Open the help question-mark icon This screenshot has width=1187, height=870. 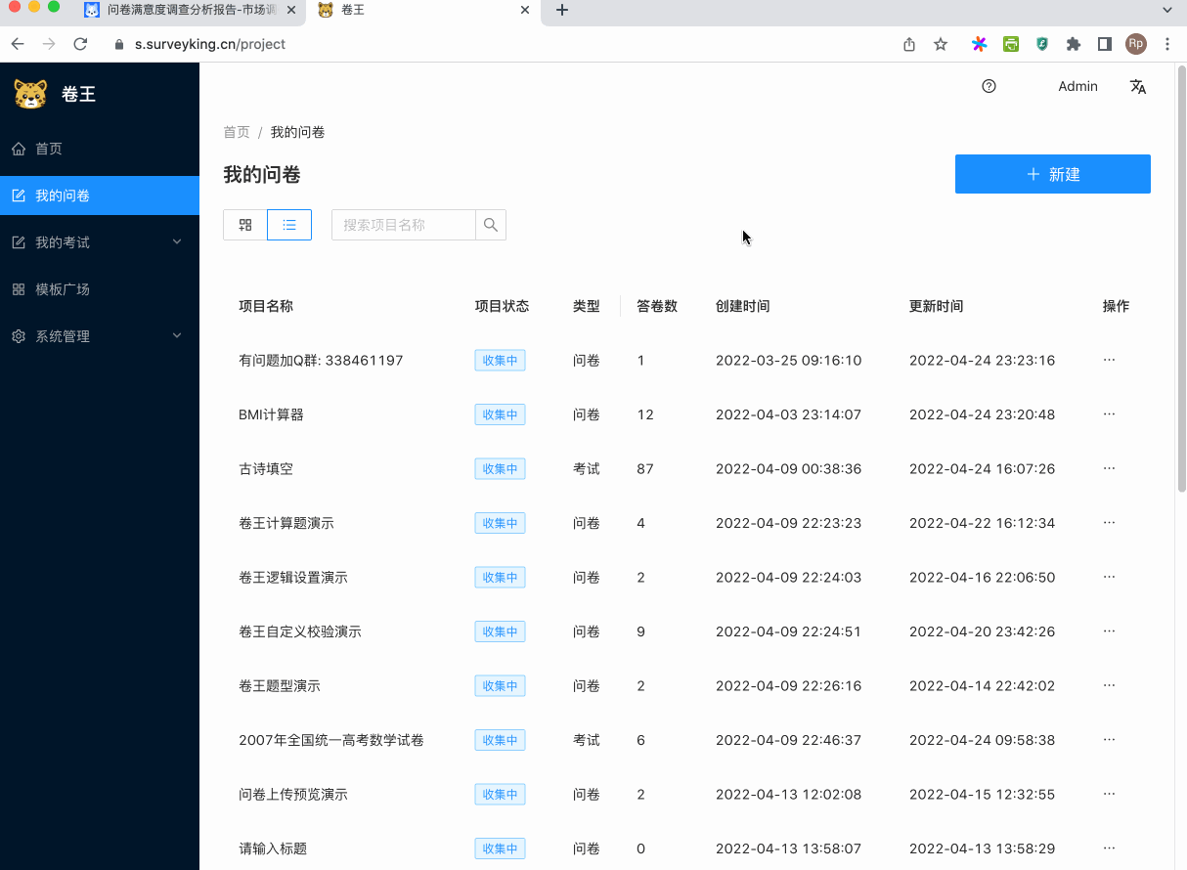point(989,86)
